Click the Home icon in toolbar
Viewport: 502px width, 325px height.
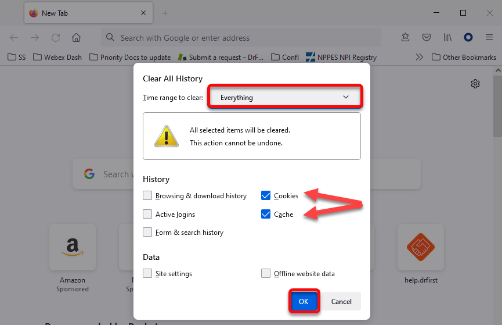(76, 38)
